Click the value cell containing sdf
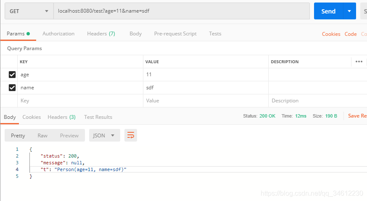This screenshot has width=367, height=201. point(206,88)
